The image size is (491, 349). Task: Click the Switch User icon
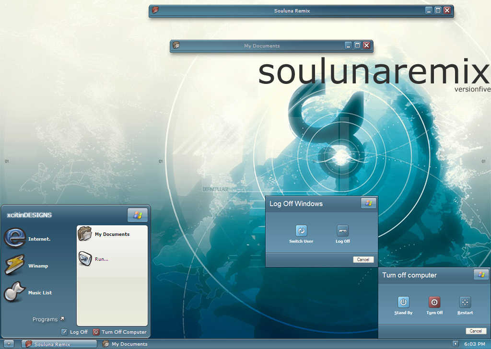coord(301,231)
